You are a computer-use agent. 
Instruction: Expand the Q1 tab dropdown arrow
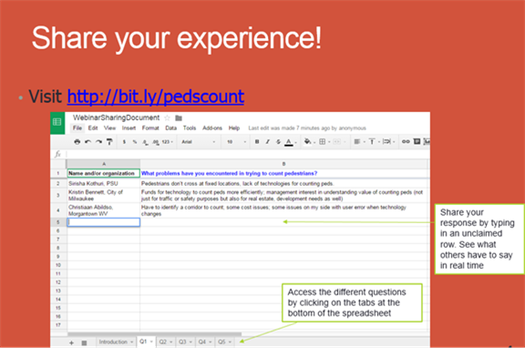[x=151, y=342]
